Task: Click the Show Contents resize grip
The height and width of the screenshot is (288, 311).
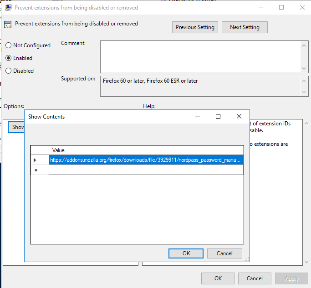Action: click(247, 259)
